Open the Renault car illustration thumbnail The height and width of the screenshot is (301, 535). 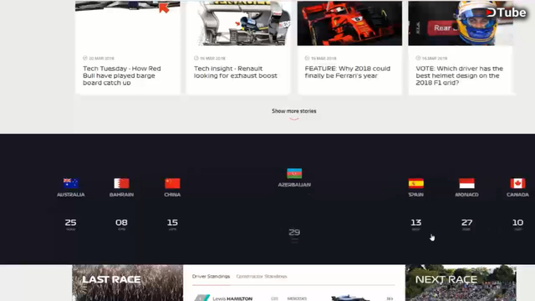coord(238,23)
